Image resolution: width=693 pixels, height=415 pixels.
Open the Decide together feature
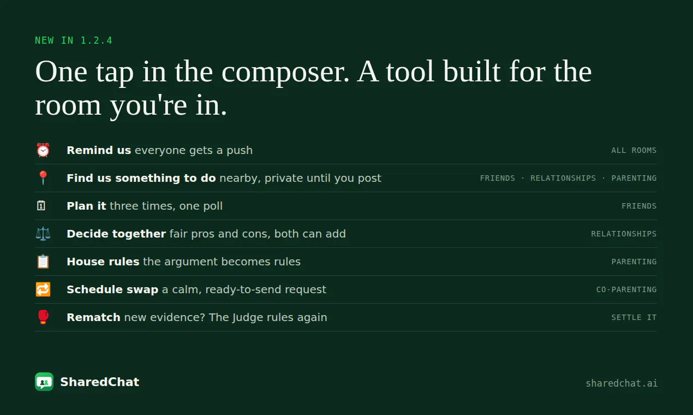tap(116, 234)
